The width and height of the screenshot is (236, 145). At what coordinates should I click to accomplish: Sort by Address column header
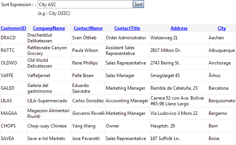click(x=179, y=28)
